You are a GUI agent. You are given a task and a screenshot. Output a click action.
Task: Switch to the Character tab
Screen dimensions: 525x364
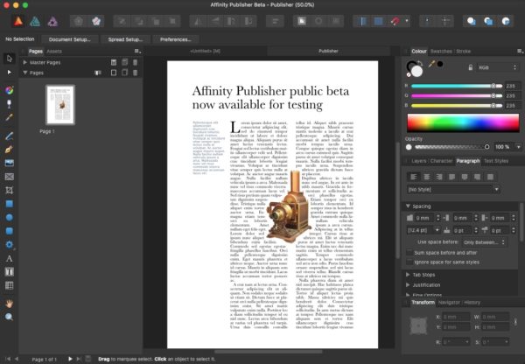(441, 161)
